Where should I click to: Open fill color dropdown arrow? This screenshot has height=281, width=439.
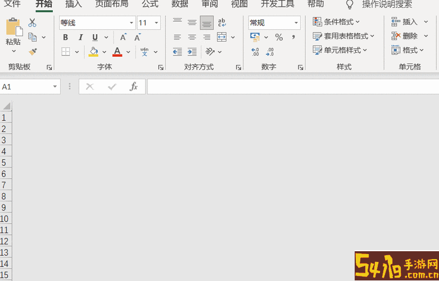coord(104,52)
